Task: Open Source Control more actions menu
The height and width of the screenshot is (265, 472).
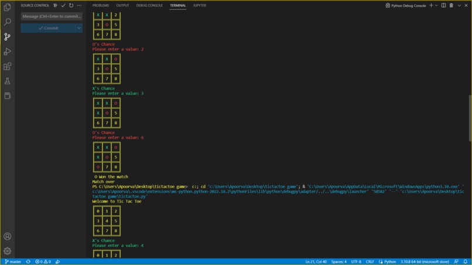Action: click(79, 5)
